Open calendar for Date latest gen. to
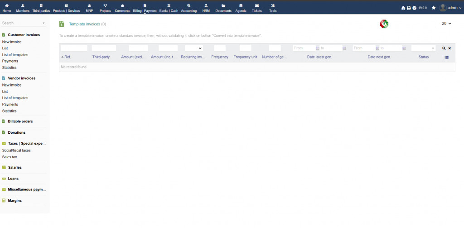Viewport: 464px width, 228px height. point(344,48)
